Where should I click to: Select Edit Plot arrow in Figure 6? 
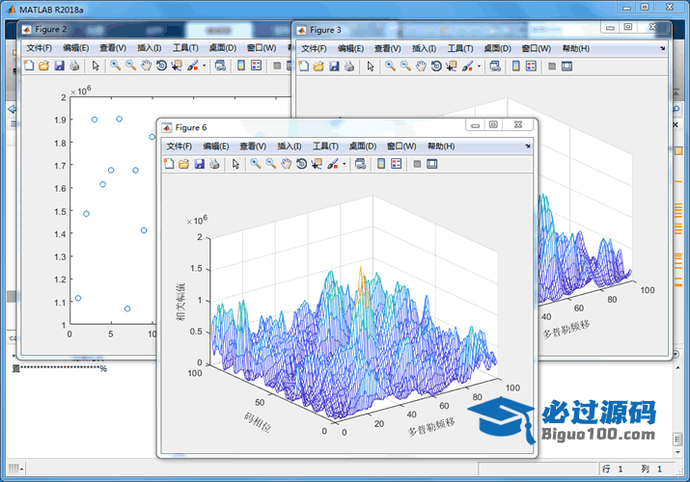click(x=235, y=164)
